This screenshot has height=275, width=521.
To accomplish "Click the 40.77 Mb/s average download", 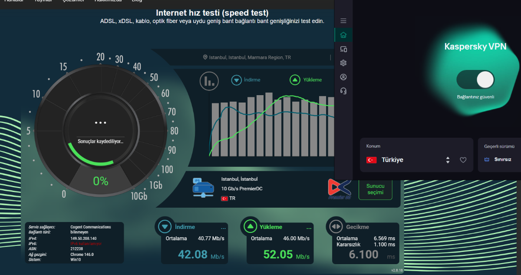I will pos(211,239).
